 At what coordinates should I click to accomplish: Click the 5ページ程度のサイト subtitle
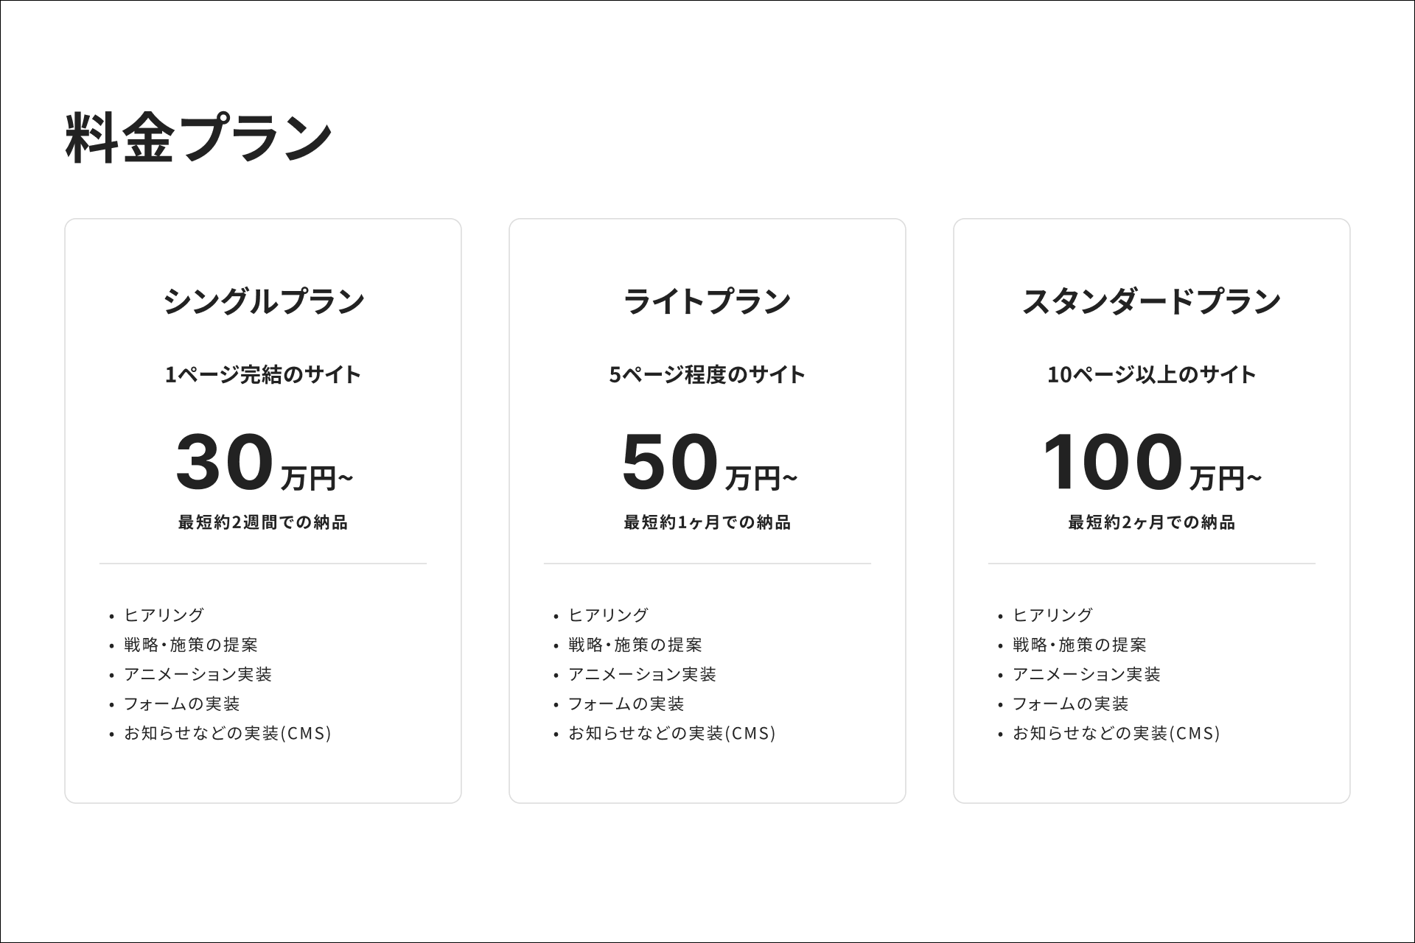707,375
